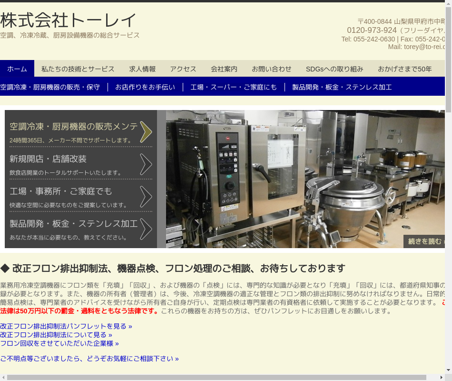This screenshot has width=452, height=381.
Task: Follow フロン回収をさせていただいた企業様 link
Action: click(59, 343)
